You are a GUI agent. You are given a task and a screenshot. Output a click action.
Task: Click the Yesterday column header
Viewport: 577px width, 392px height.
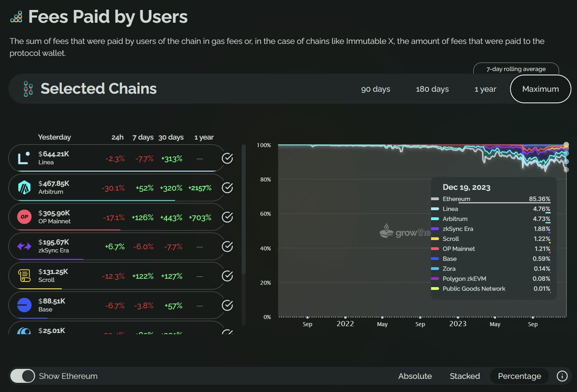tap(54, 137)
